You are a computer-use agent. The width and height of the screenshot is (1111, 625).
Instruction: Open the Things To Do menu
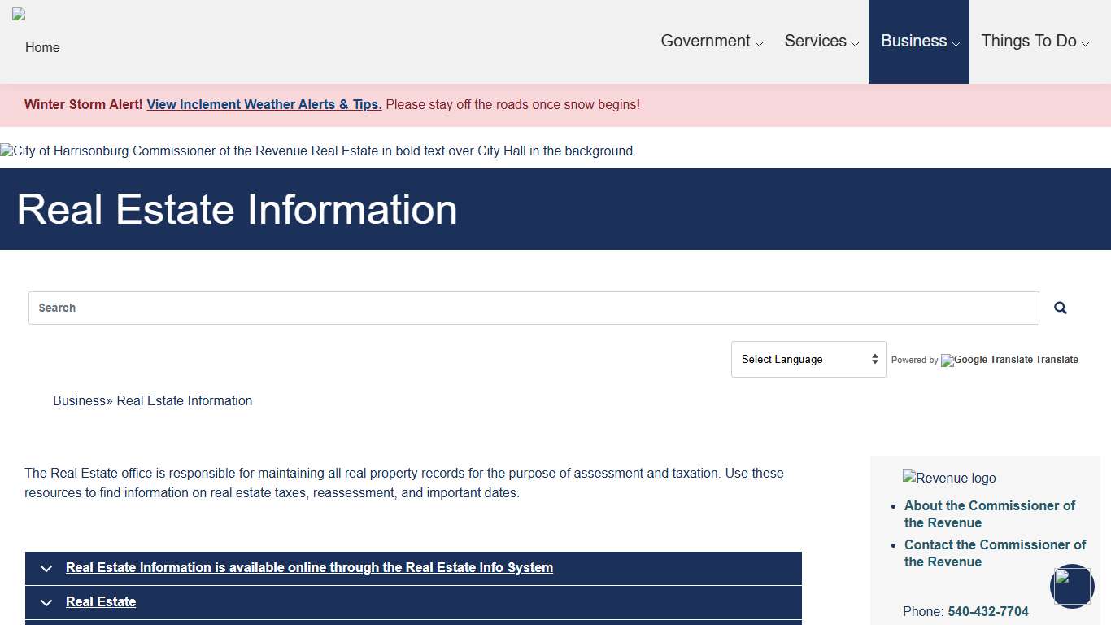tap(1034, 42)
